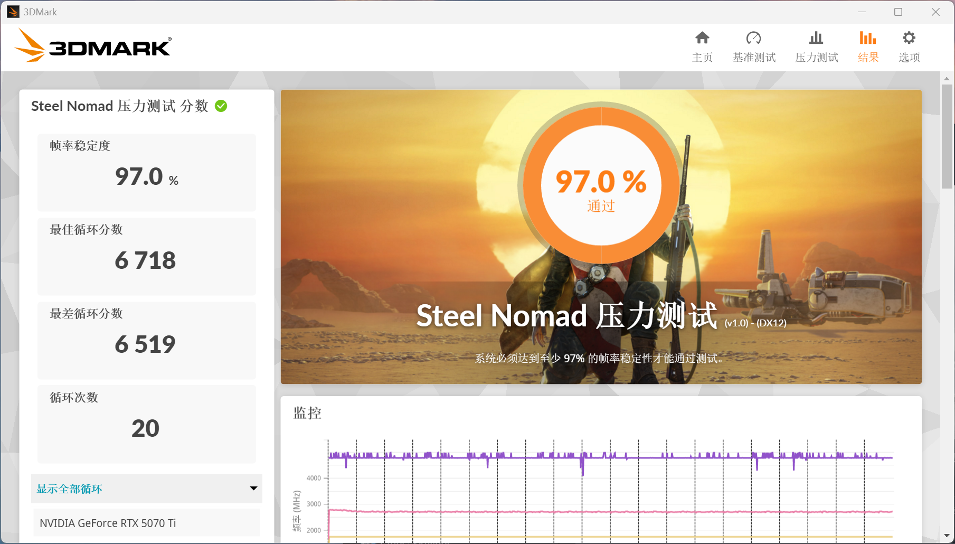The width and height of the screenshot is (955, 544).
Task: Select the 选项 tab label
Action: point(909,58)
